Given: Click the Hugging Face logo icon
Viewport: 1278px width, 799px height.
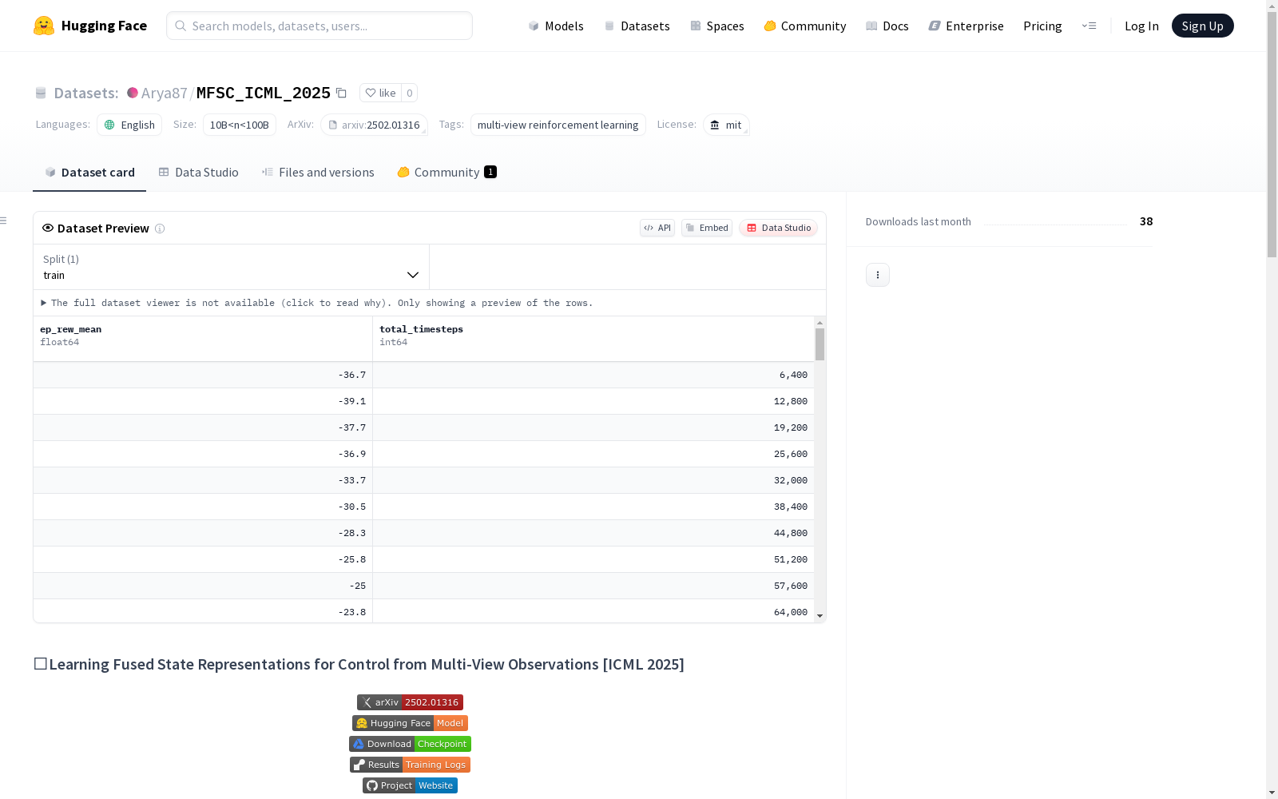Looking at the screenshot, I should pyautogui.click(x=44, y=26).
